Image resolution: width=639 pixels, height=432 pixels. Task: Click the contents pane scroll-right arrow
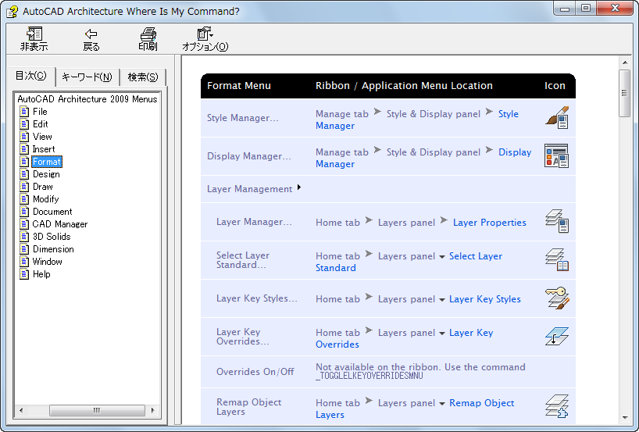(x=153, y=410)
